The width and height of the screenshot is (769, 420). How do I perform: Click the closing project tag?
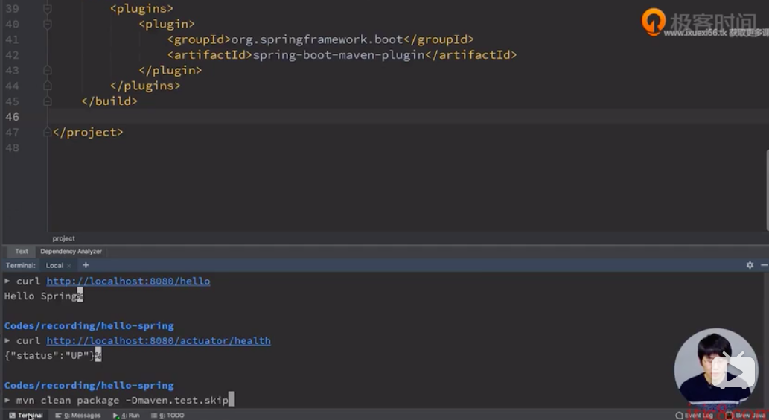point(88,132)
